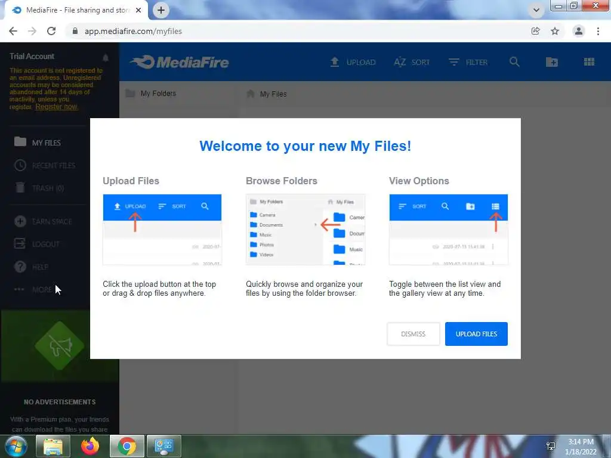Screen dimensions: 611x458
Task: Click the My Files home breadcrumb
Action: (x=267, y=94)
